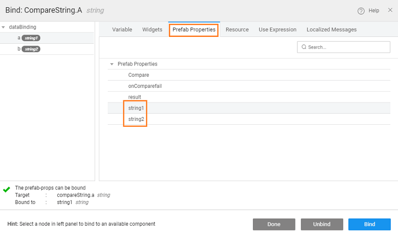398x235 pixels.
Task: Collapse the dataBinding tree node
Action: point(3,27)
